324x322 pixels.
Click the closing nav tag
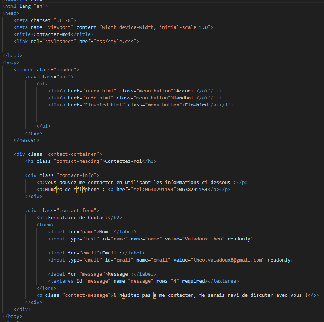point(33,133)
